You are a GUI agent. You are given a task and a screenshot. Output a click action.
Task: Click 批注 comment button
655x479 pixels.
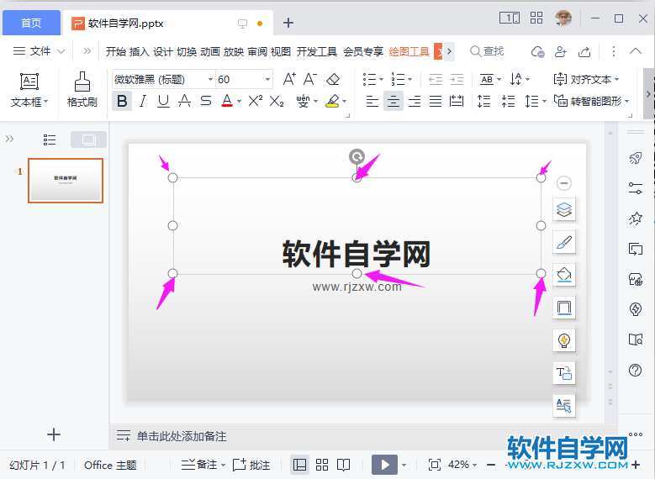tap(251, 465)
